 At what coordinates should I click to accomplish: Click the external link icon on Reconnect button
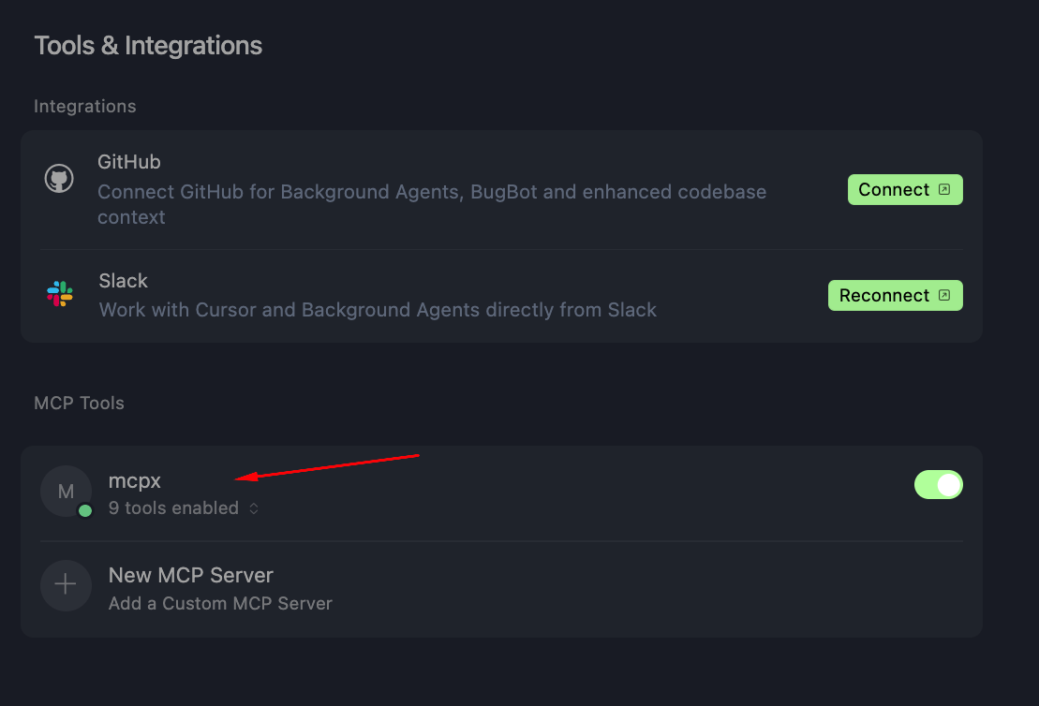coord(944,295)
